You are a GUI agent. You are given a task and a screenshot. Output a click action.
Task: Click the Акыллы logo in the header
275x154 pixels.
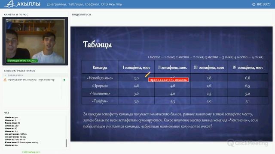coord(22,4)
